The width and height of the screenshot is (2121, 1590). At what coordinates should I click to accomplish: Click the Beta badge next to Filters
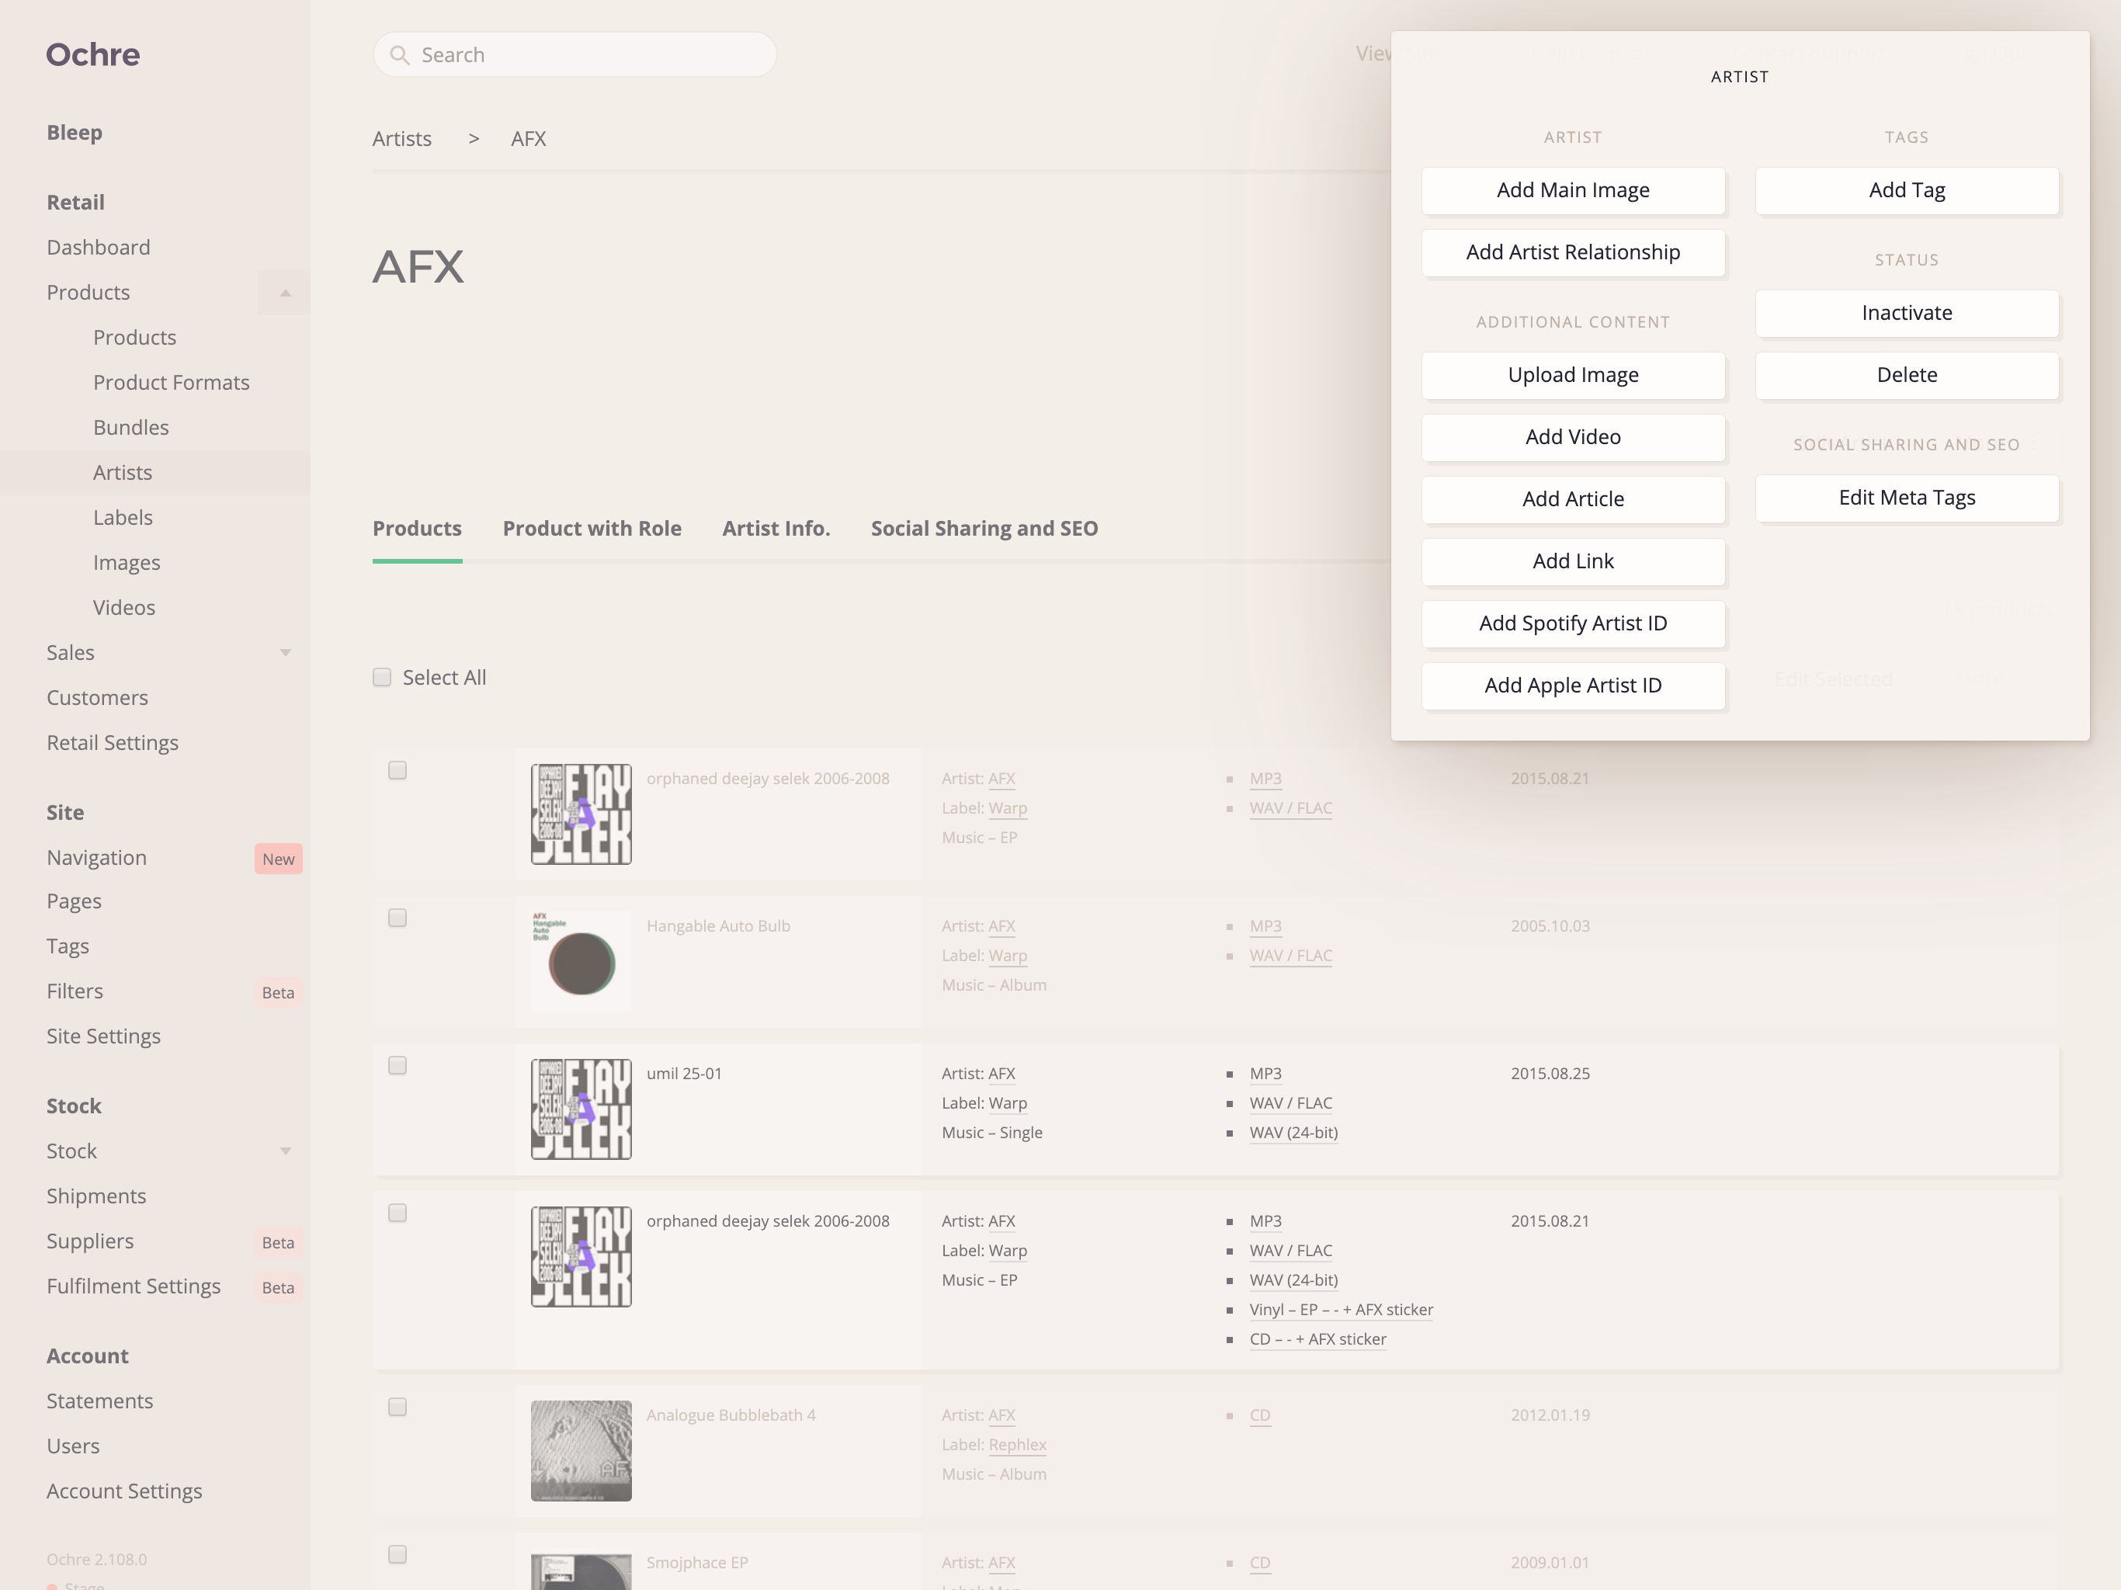point(278,992)
